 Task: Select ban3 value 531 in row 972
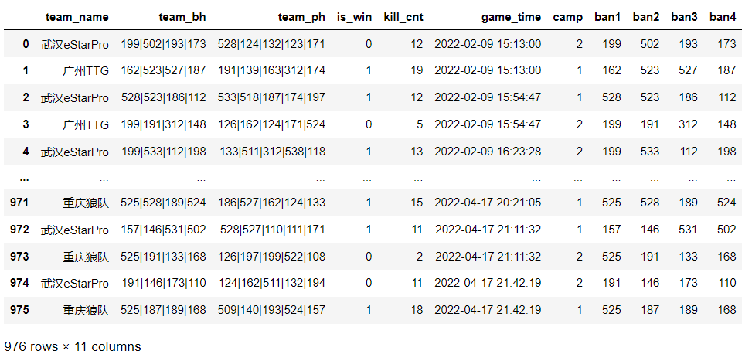[x=686, y=230]
